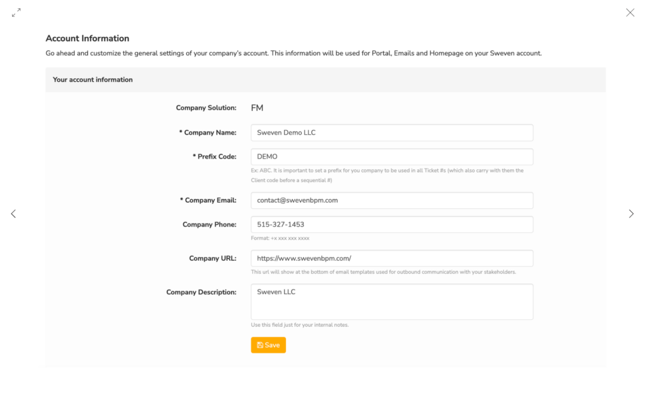Click the Company Description text area
The width and height of the screenshot is (645, 408).
pos(392,302)
